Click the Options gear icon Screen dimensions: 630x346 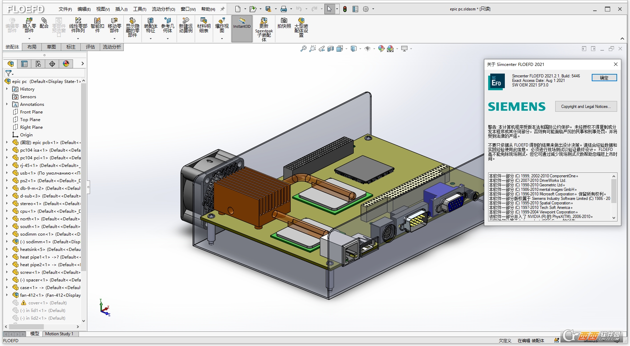pyautogui.click(x=366, y=9)
